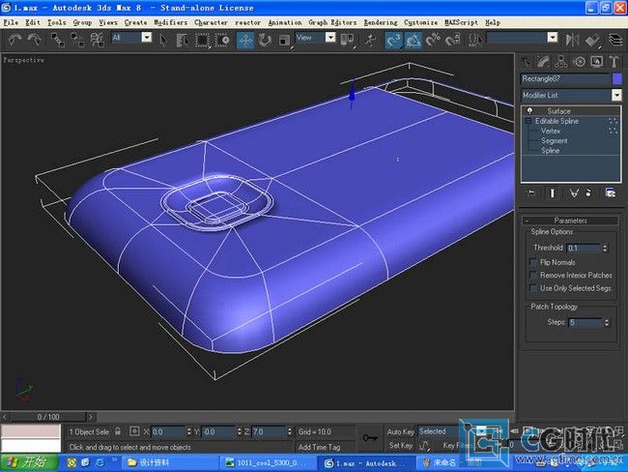Switch to the Motion command panel tab

click(x=579, y=61)
